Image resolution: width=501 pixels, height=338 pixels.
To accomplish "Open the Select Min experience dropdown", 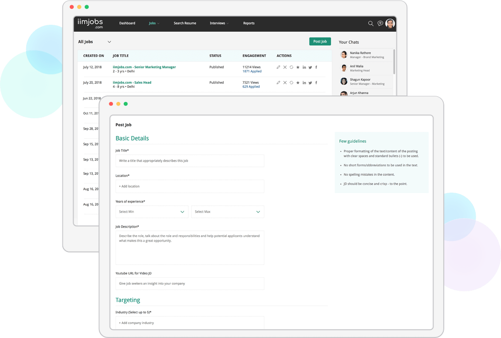I will click(x=152, y=212).
